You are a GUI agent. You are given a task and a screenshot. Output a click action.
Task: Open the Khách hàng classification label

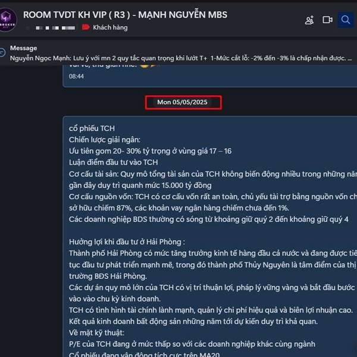(x=110, y=27)
